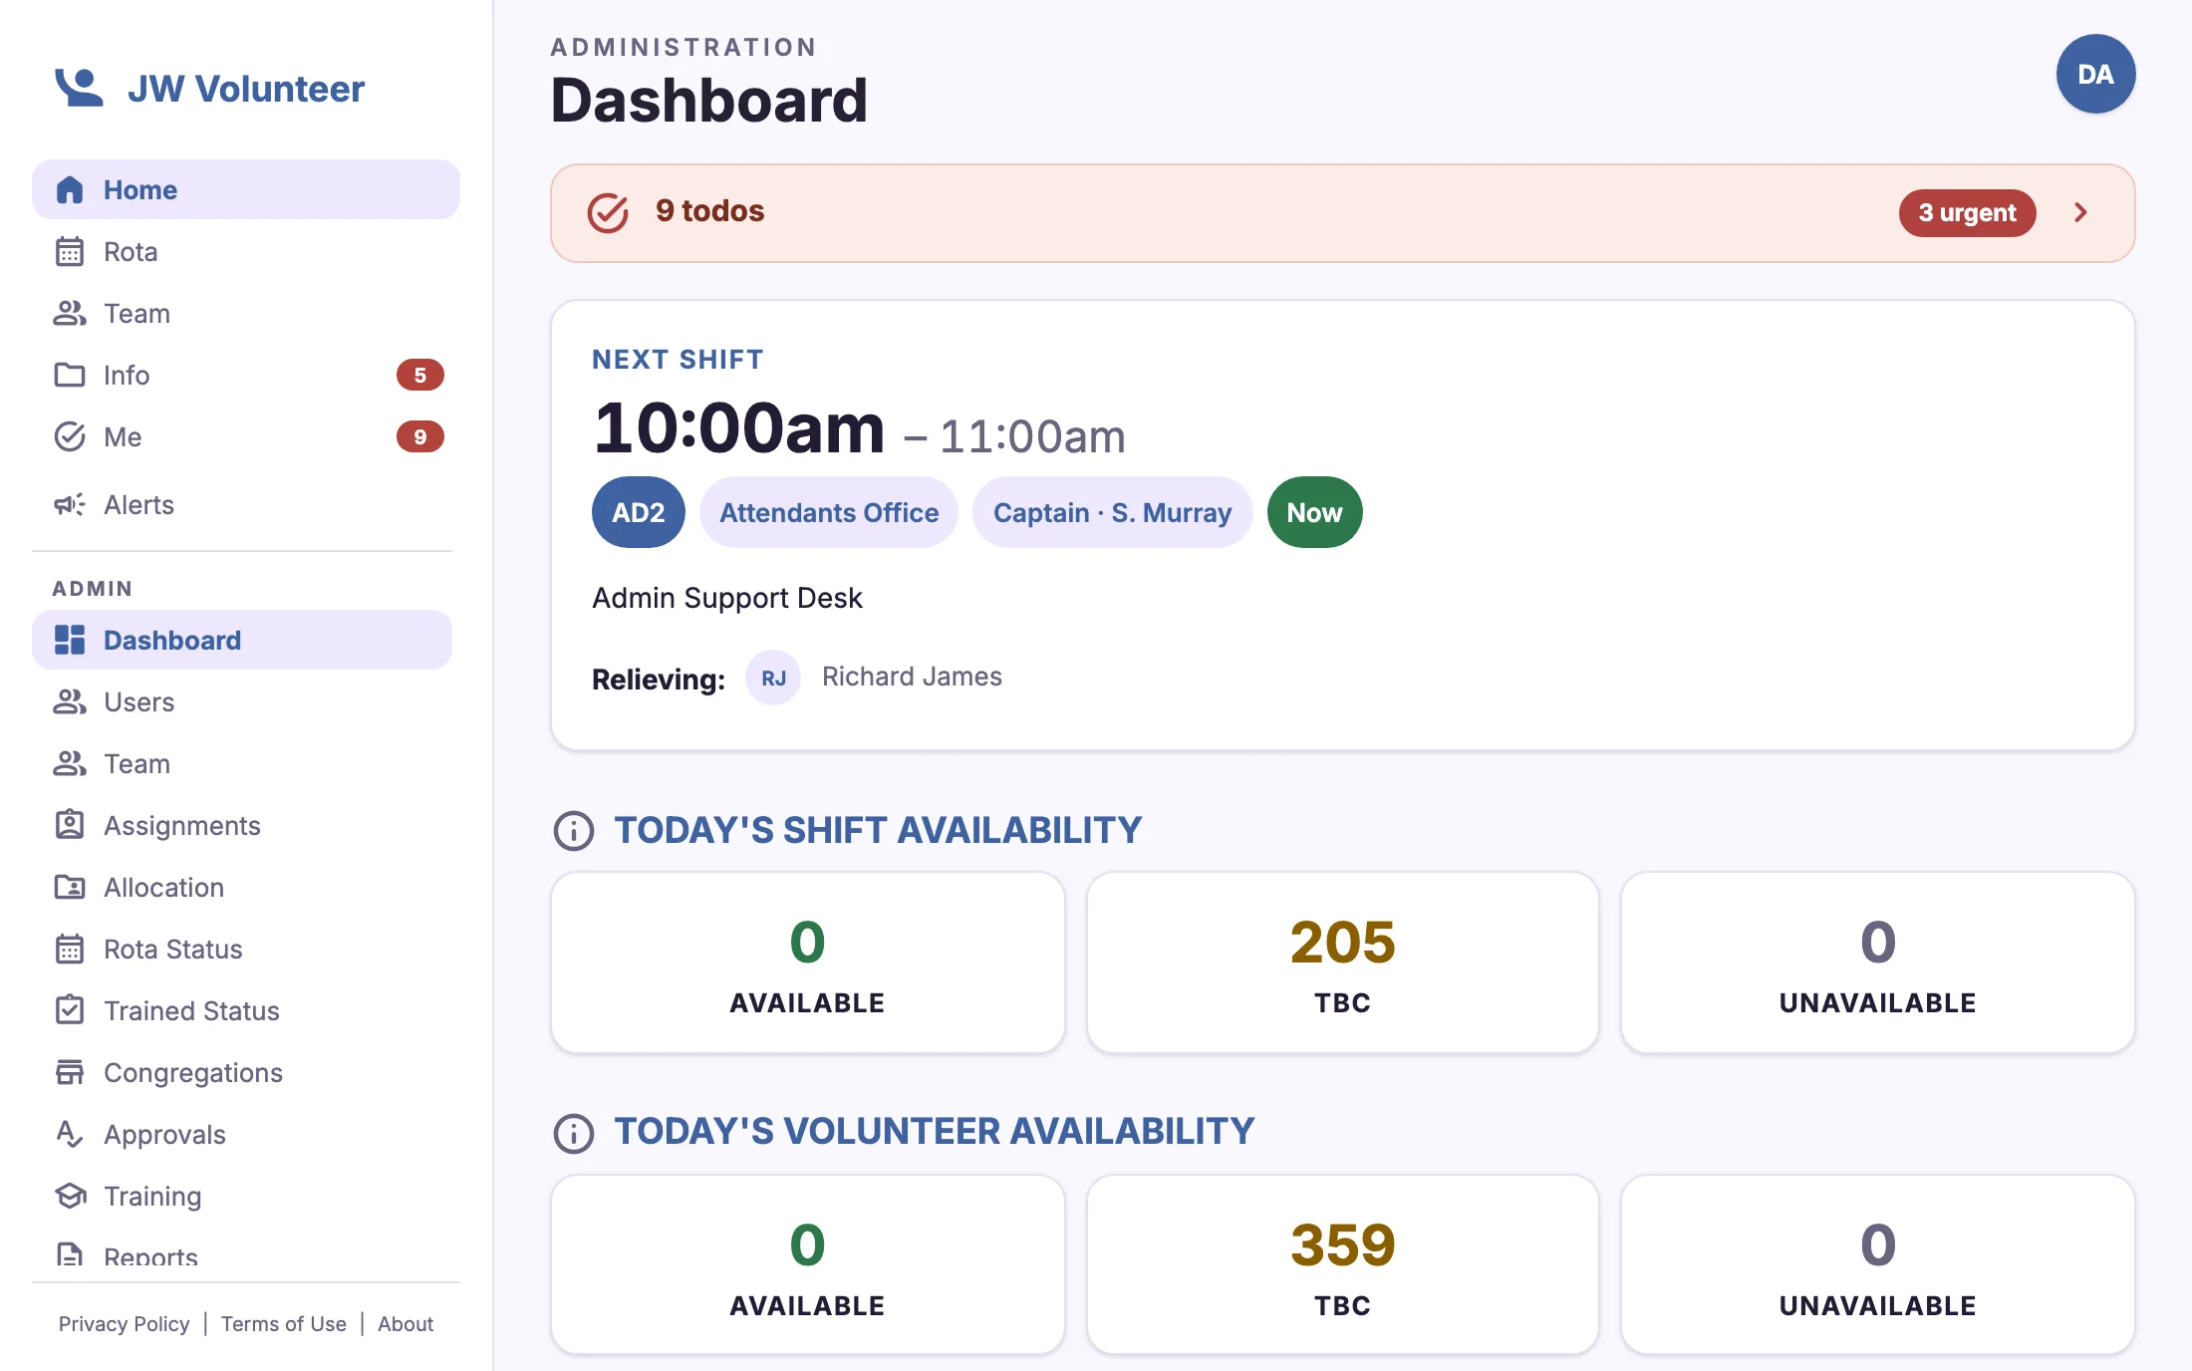Expand the todos banner chevron arrow

[2080, 212]
